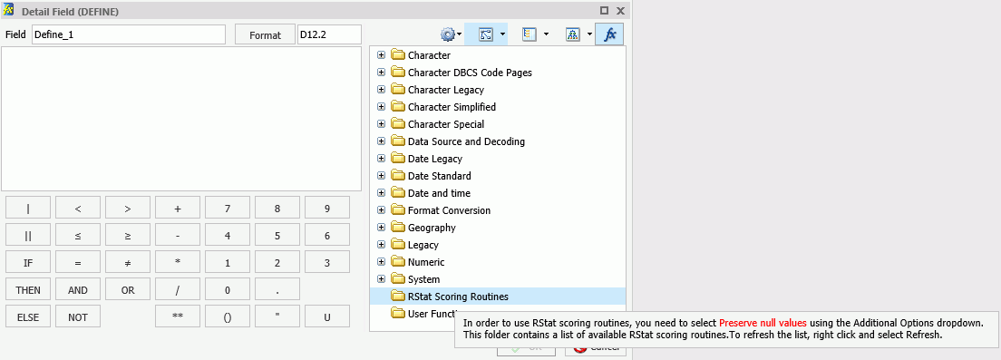Screen dimensions: 1001x360
Task: Insert the equals = operator
Action: point(78,262)
